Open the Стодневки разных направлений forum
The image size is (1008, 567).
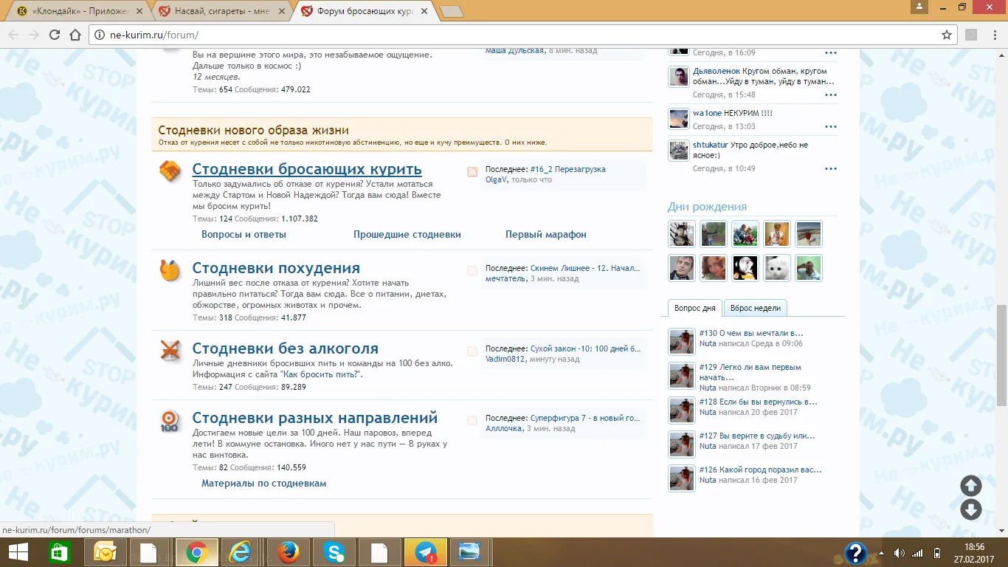coord(315,418)
